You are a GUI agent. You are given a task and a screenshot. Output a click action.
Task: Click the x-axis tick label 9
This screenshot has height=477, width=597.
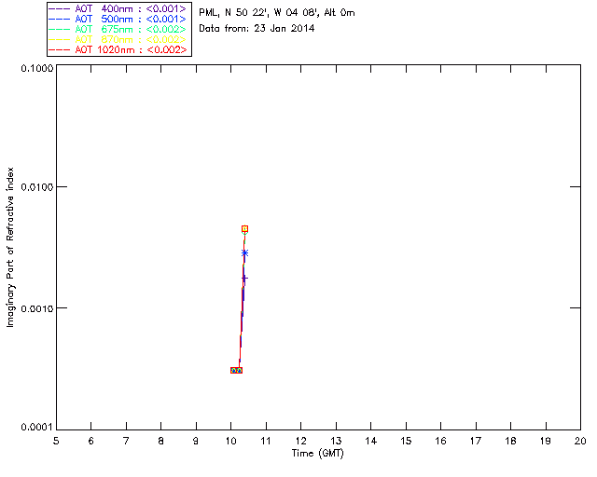[x=196, y=441]
